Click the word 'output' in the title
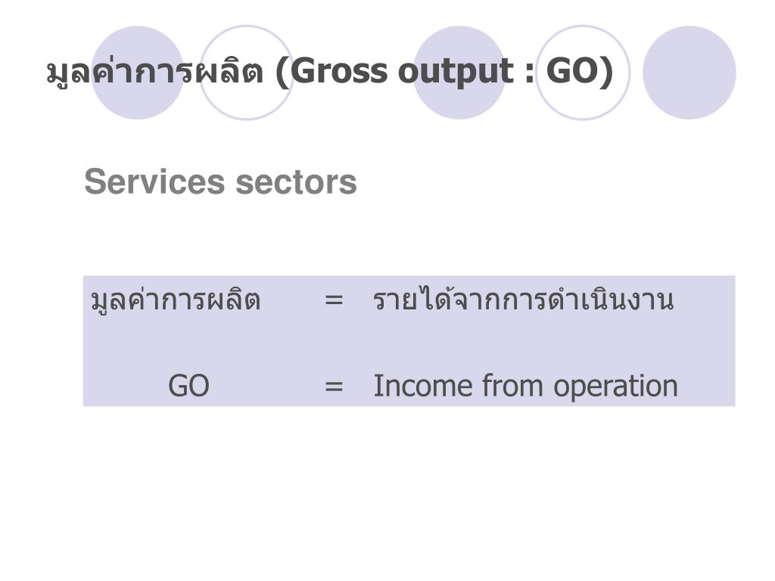Viewport: 775px width, 581px height. (456, 73)
